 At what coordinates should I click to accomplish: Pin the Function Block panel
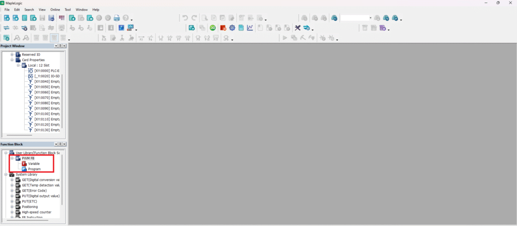click(61, 144)
